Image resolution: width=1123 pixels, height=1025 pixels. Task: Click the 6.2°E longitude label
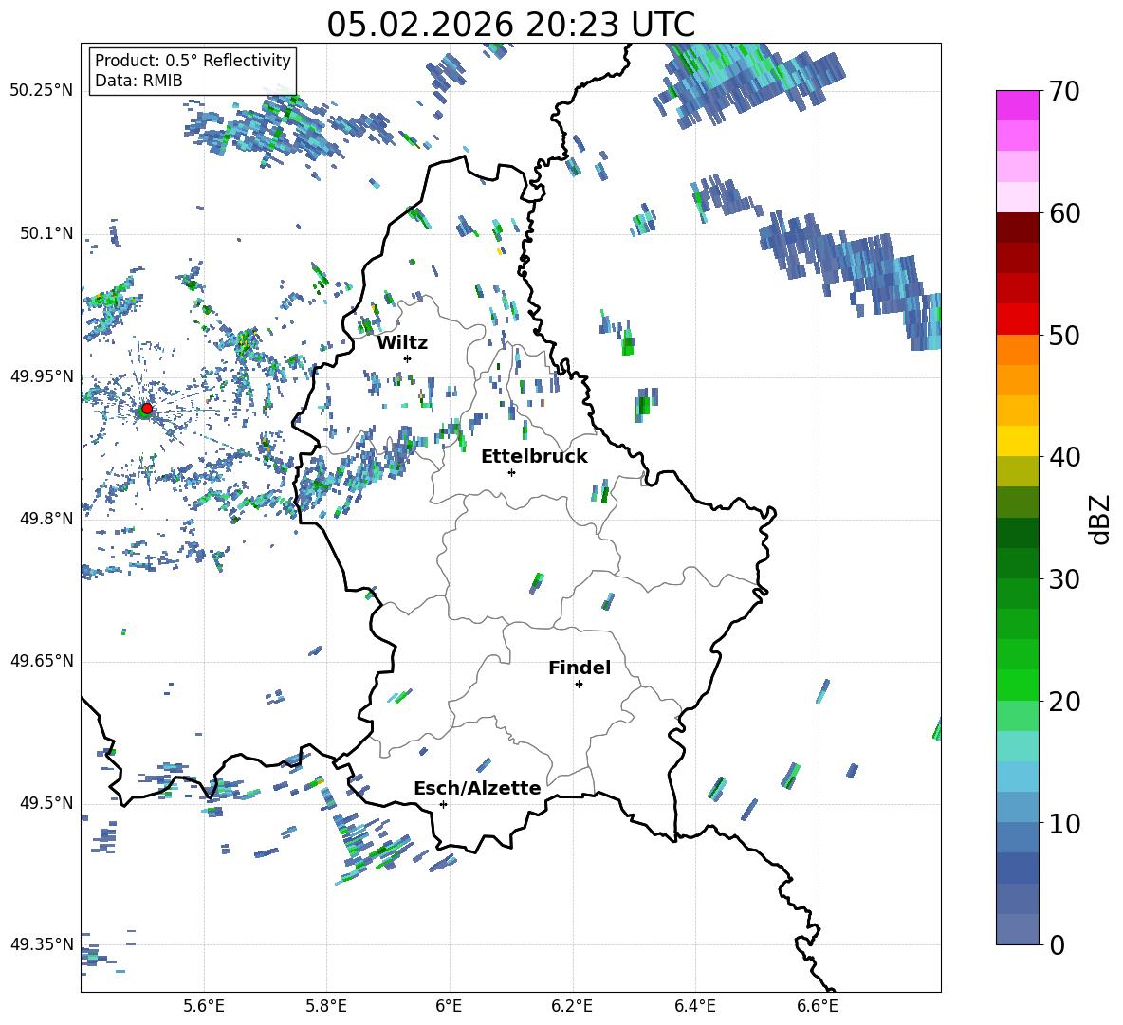[x=572, y=1007]
